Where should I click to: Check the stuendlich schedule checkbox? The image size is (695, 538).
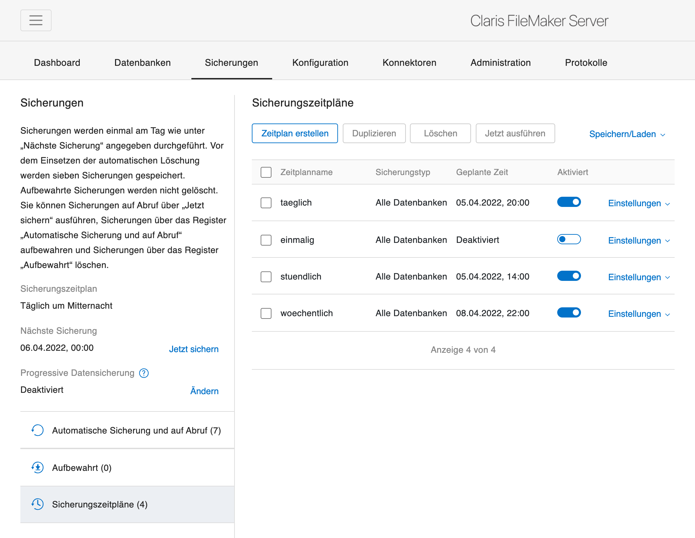(266, 277)
